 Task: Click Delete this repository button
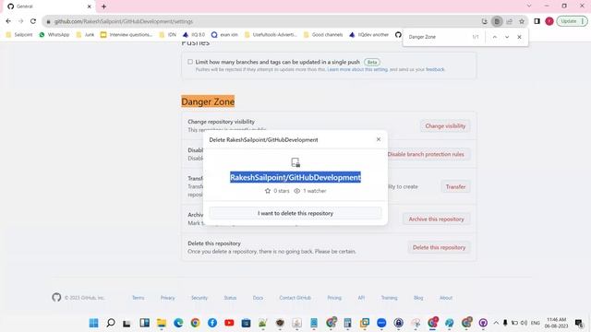(x=439, y=247)
